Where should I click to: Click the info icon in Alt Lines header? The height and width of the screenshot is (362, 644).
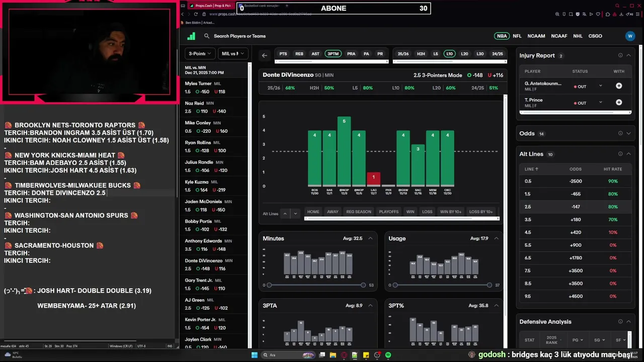point(620,154)
